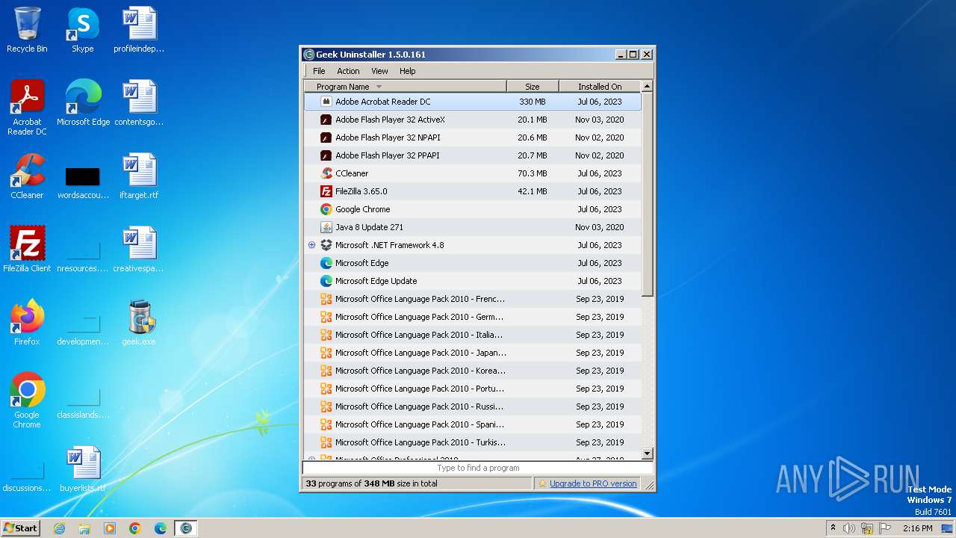
Task: Select the Google Chrome desktop shortcut
Action: [x=27, y=401]
